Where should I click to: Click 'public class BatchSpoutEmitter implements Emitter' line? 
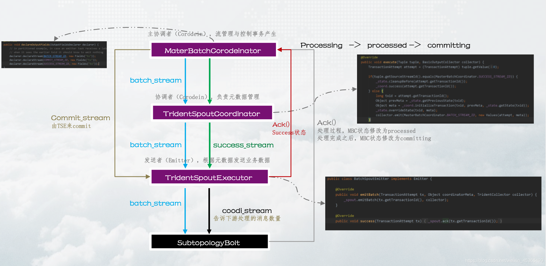[380, 179]
